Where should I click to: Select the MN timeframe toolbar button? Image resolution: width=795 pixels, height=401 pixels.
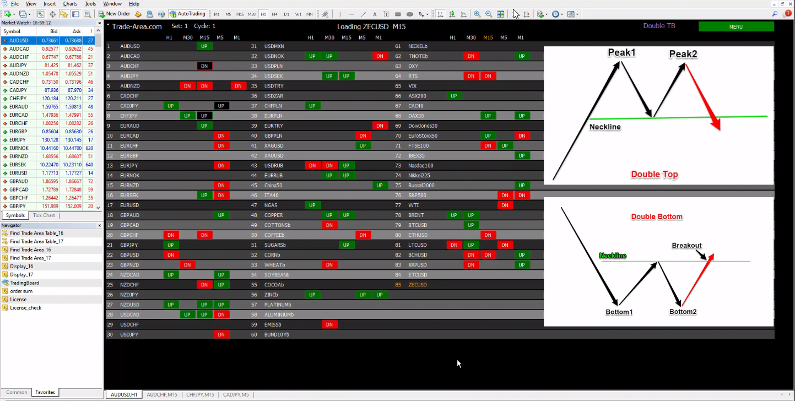click(x=310, y=14)
